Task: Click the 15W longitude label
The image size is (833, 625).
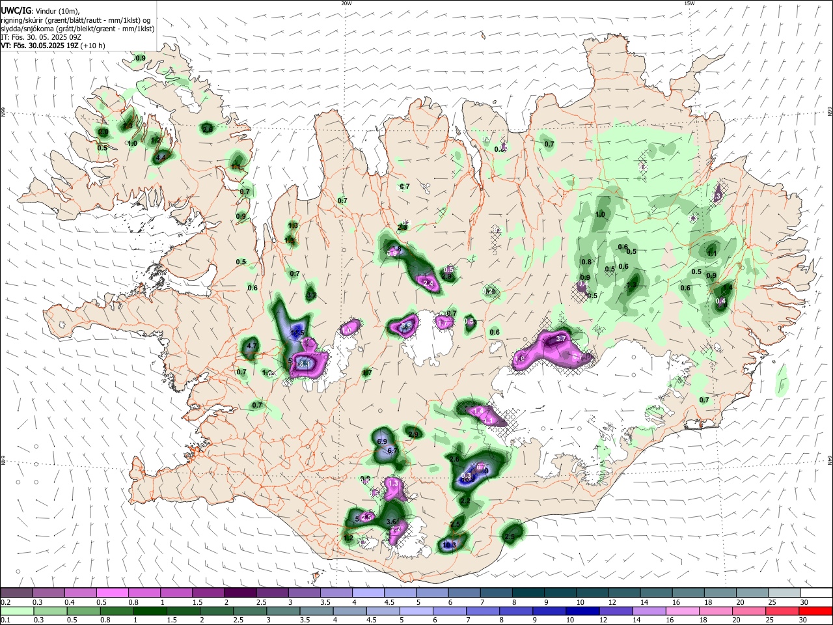Action: 689,3
